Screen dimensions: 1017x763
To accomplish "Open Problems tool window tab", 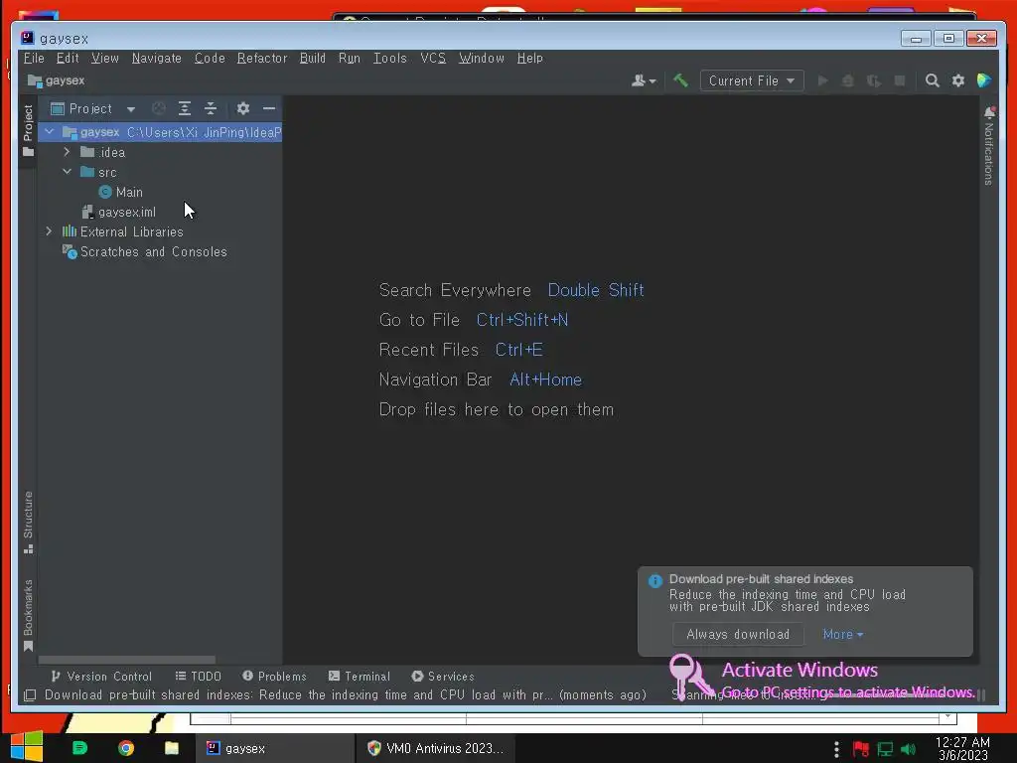I will (x=274, y=676).
